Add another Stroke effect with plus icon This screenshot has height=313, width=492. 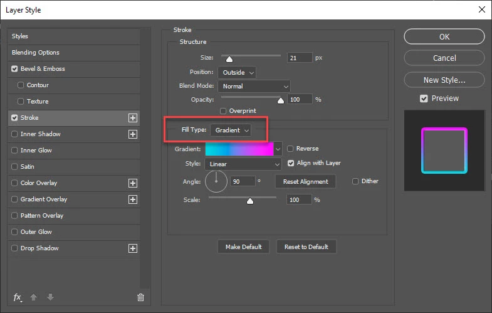pos(133,118)
